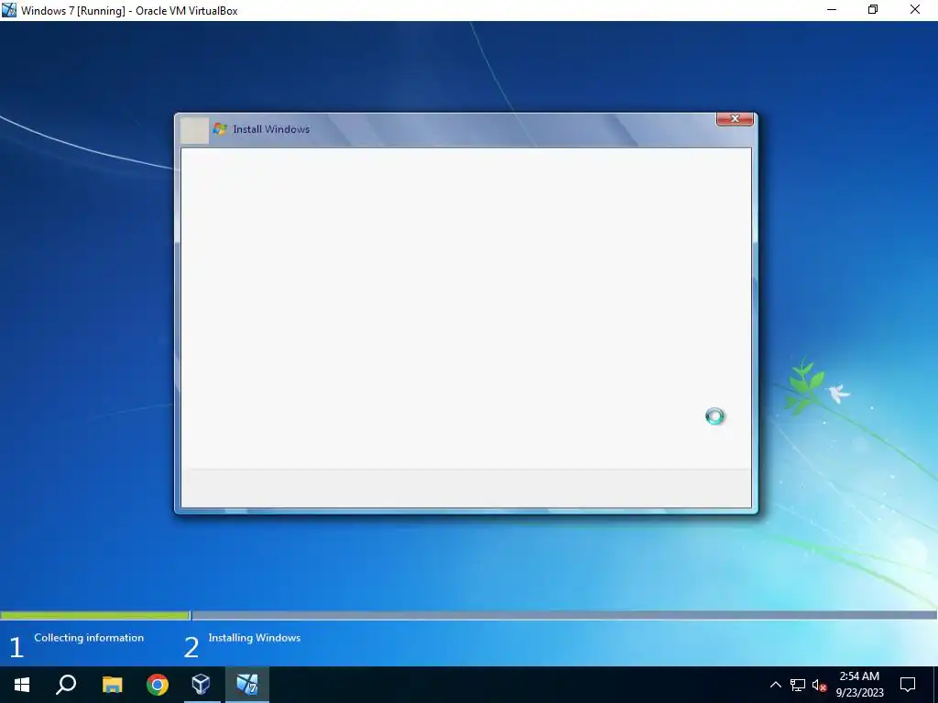This screenshot has width=938, height=703.
Task: Click the Show desktop strip on taskbar
Action: click(x=935, y=685)
